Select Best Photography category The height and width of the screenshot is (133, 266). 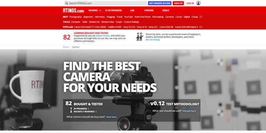click(x=75, y=17)
